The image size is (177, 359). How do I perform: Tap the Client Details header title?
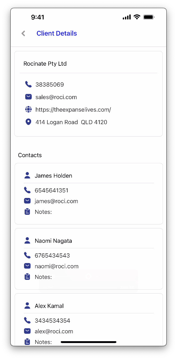click(x=57, y=33)
